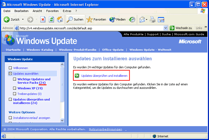Open the Office-Update link
The image size is (209, 140).
113,50
